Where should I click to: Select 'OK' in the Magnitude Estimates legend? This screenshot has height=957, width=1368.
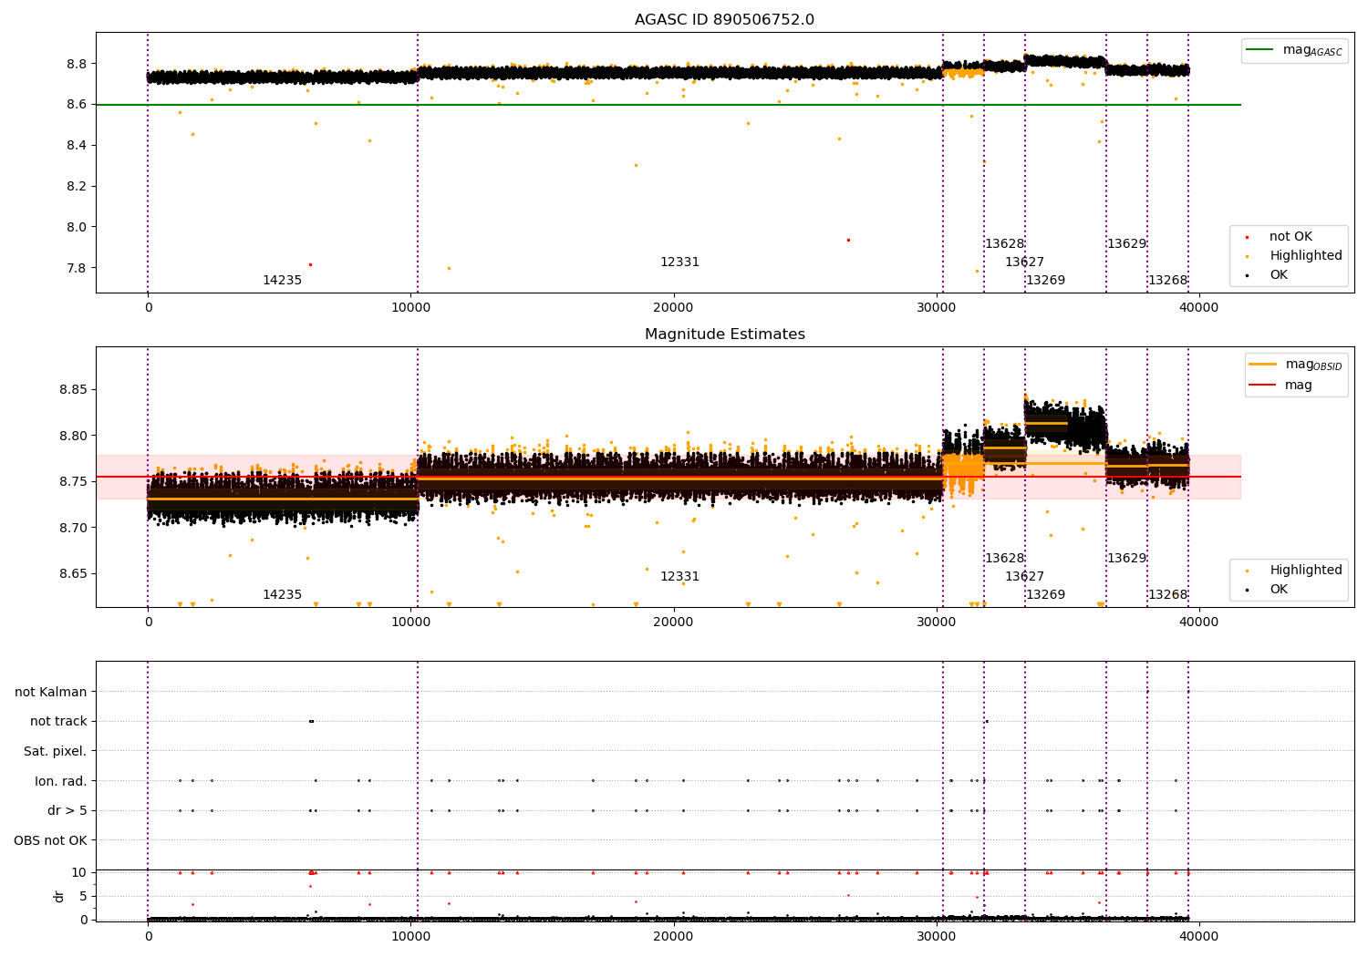[x=1279, y=589]
